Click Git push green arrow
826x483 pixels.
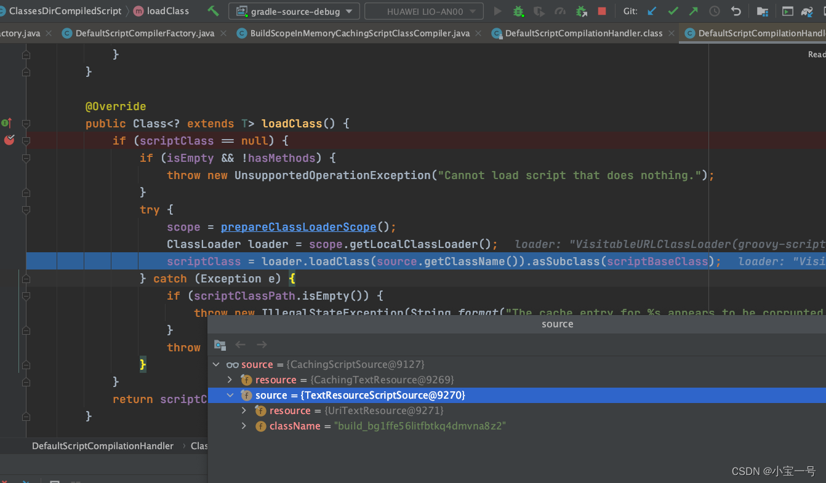tap(694, 11)
